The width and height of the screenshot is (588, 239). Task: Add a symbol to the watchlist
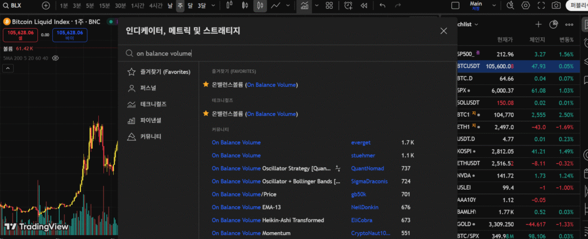tap(539, 24)
